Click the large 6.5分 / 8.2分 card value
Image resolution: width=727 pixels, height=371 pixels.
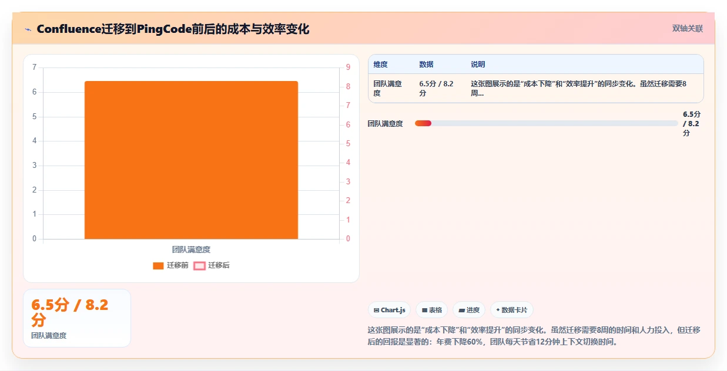(x=69, y=312)
